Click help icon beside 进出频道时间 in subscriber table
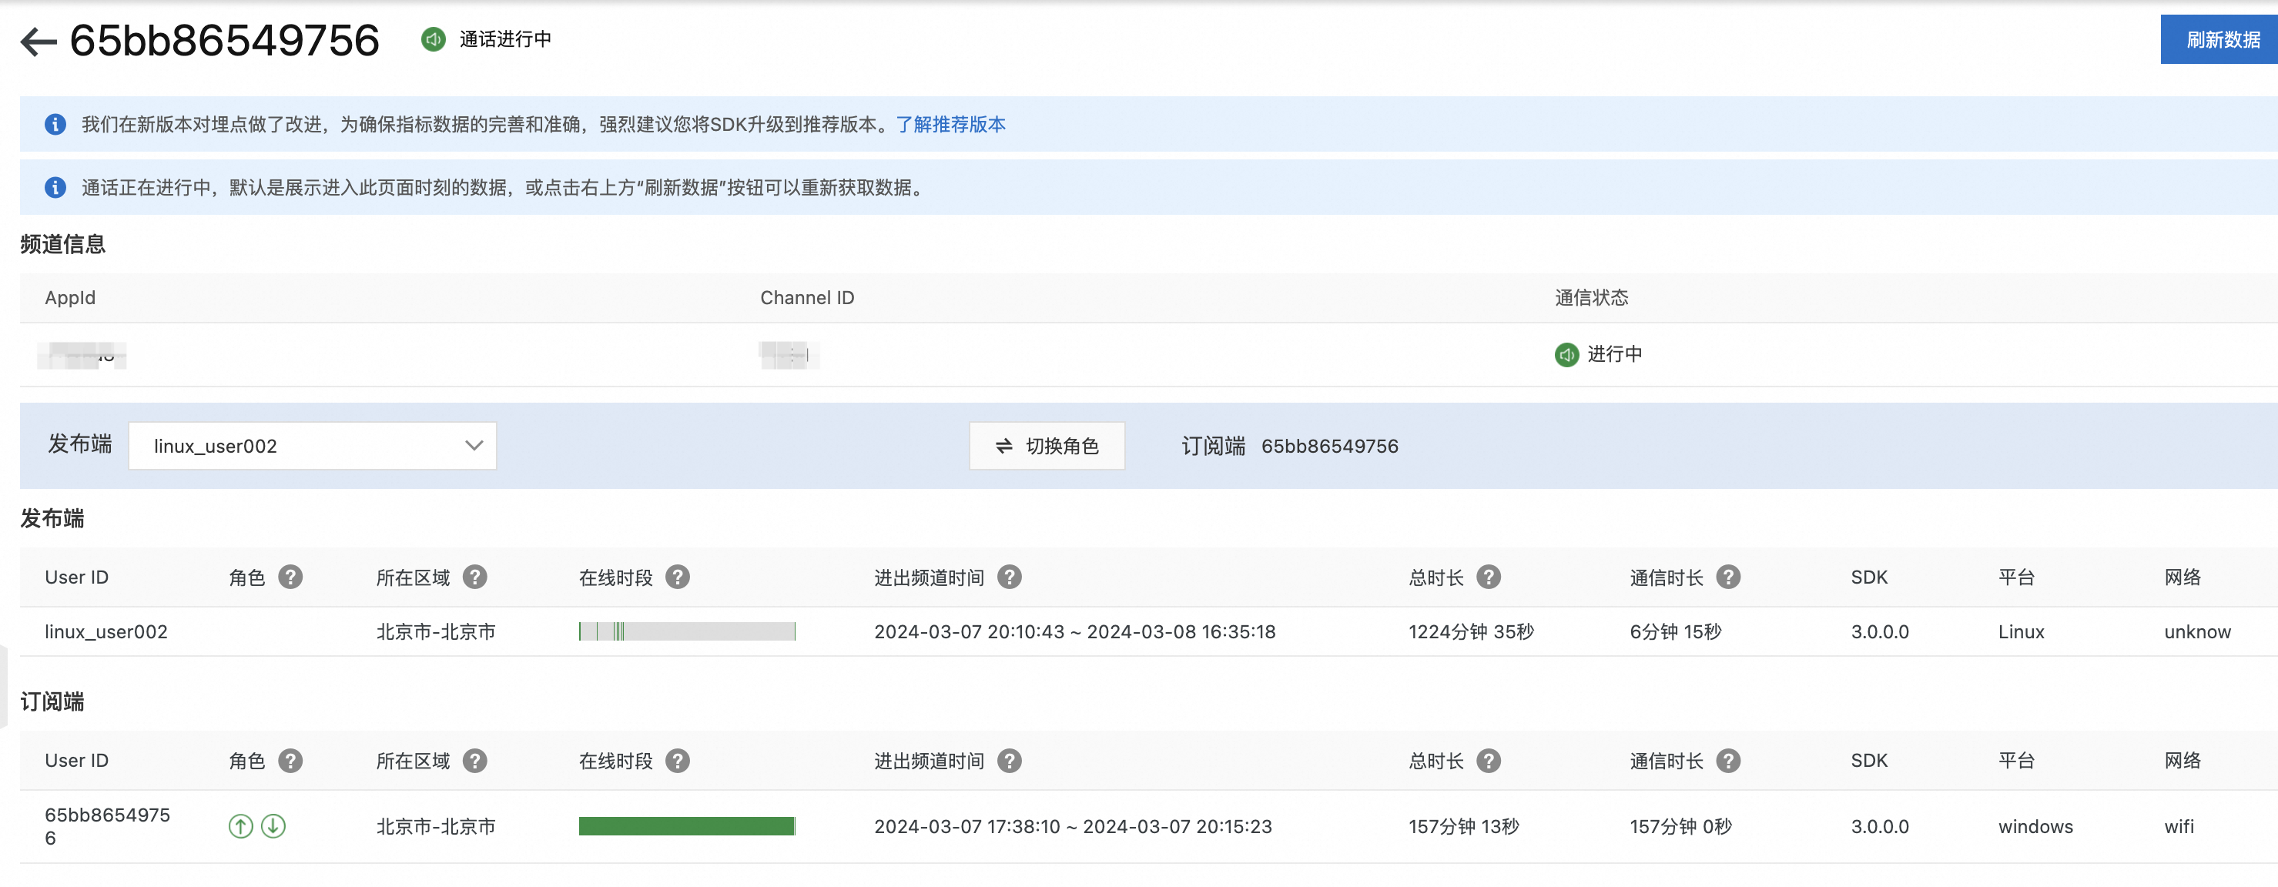 [1009, 761]
